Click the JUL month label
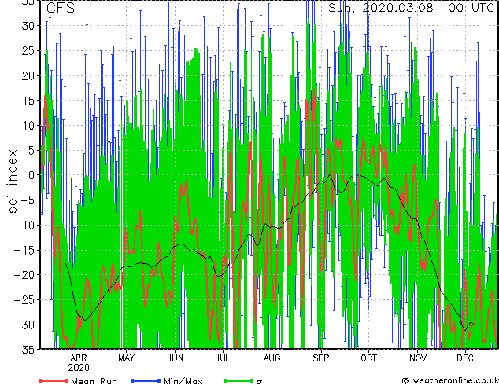This screenshot has height=385, width=499. [x=223, y=358]
